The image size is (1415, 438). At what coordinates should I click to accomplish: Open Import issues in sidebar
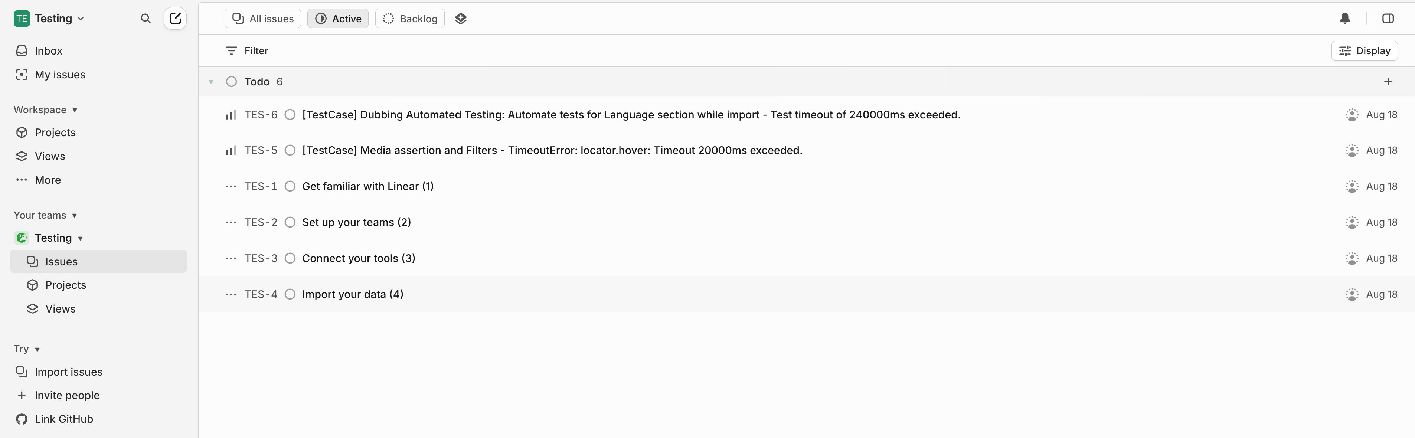click(68, 372)
